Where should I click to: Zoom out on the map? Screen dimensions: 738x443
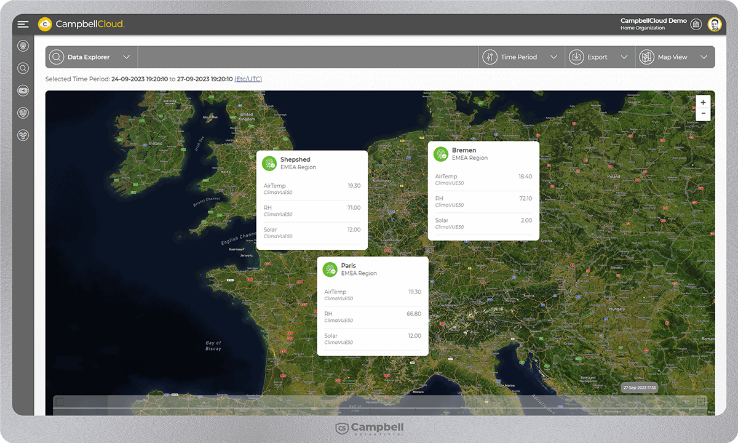[x=703, y=114]
